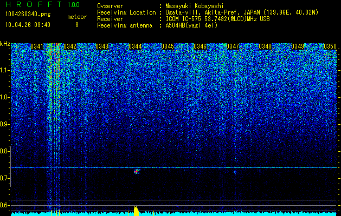
Task: Click the yellow signal peak in the bottom power graph
Action: pyautogui.click(x=136, y=211)
